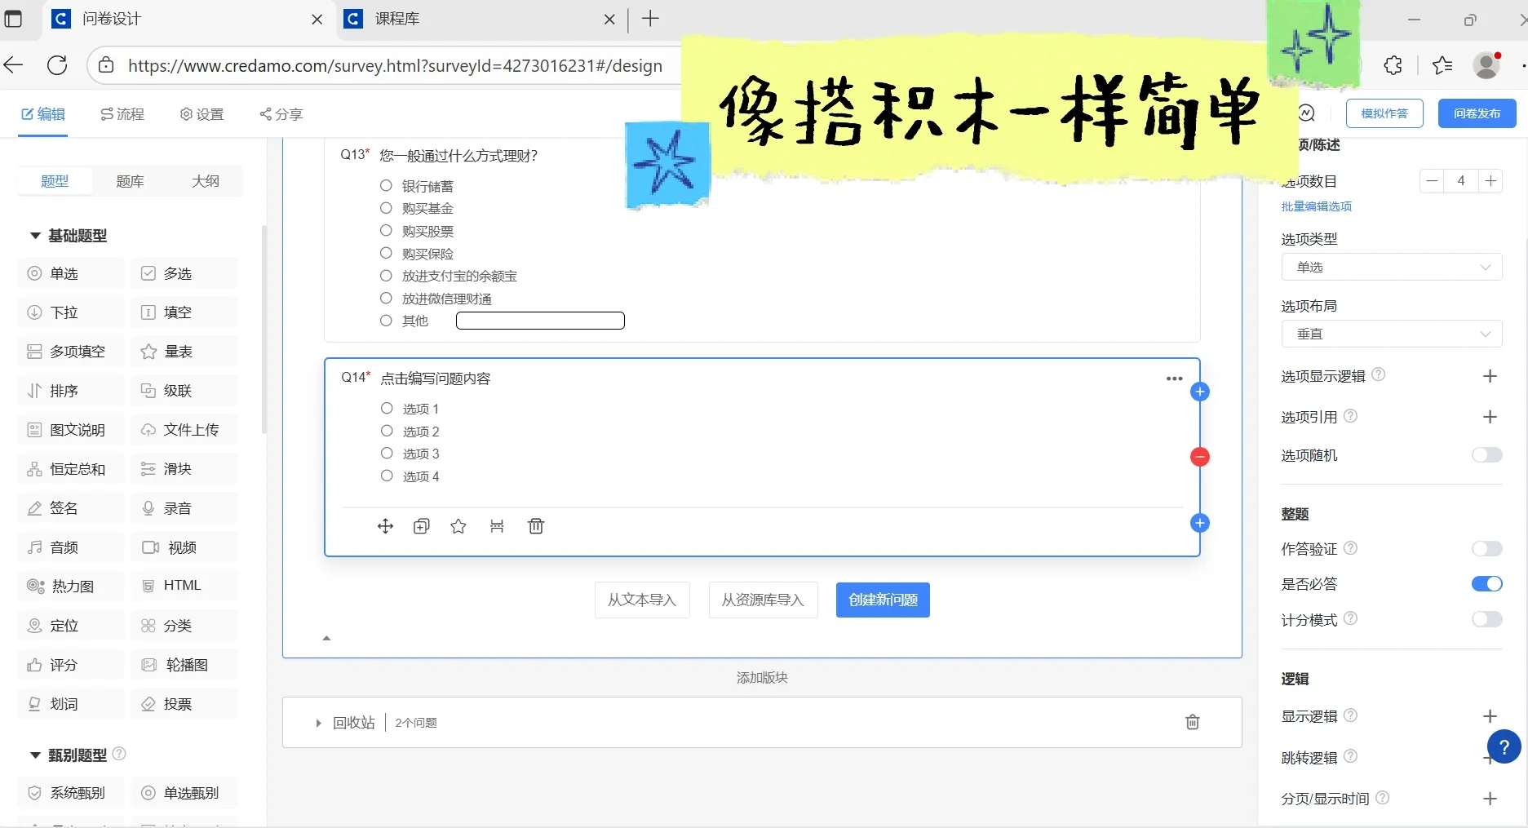Disable the 是否必答 switch
1528x828 pixels.
tap(1486, 583)
